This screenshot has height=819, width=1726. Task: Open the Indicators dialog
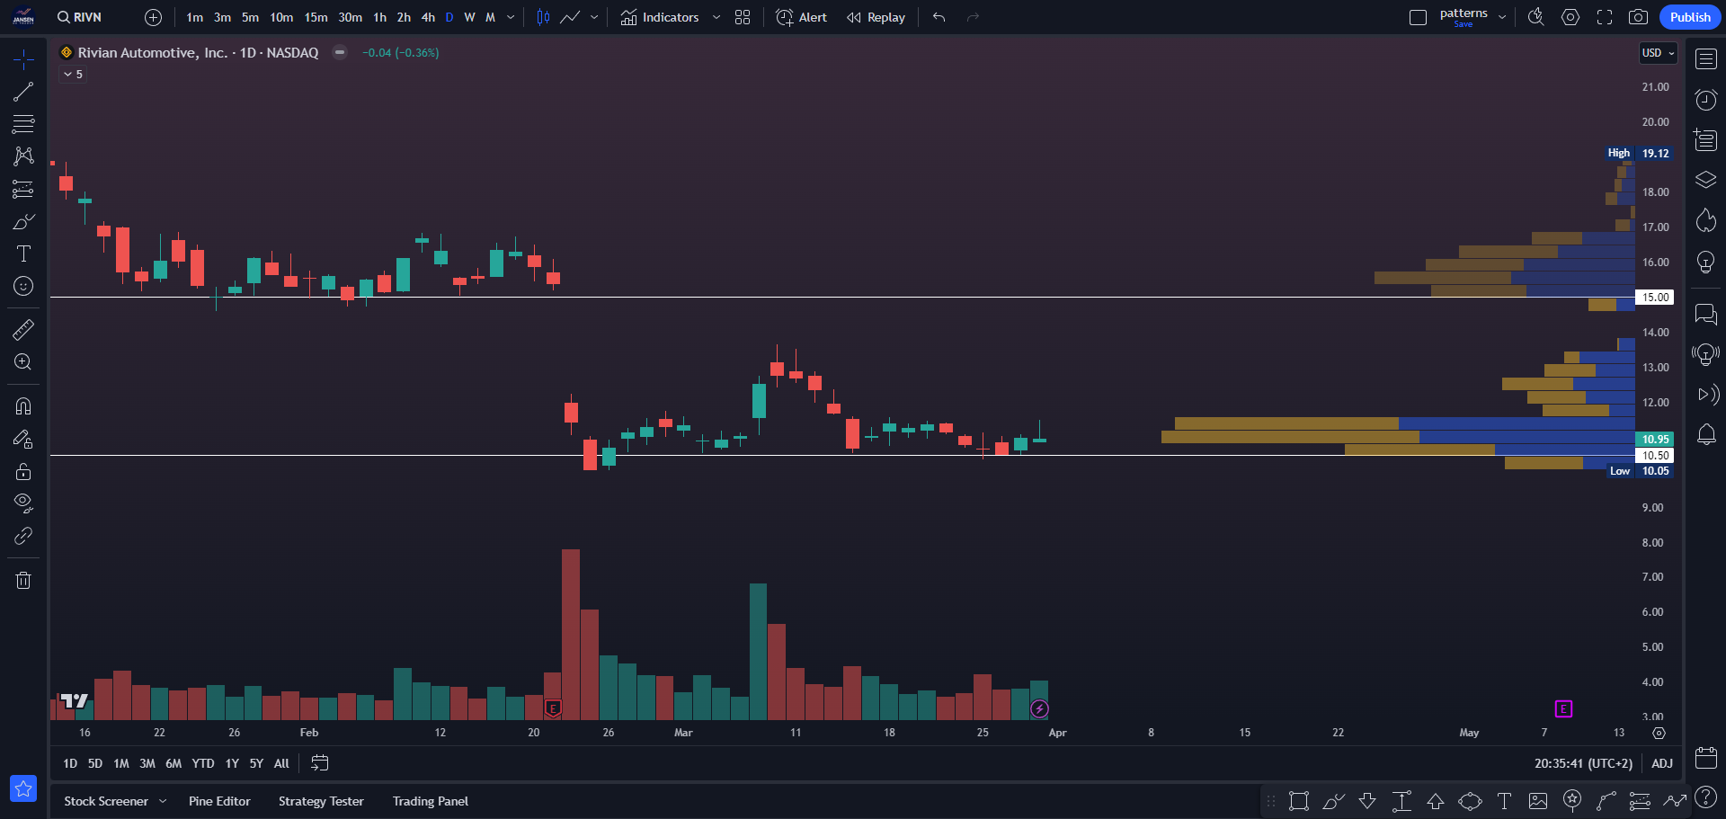pyautogui.click(x=660, y=17)
